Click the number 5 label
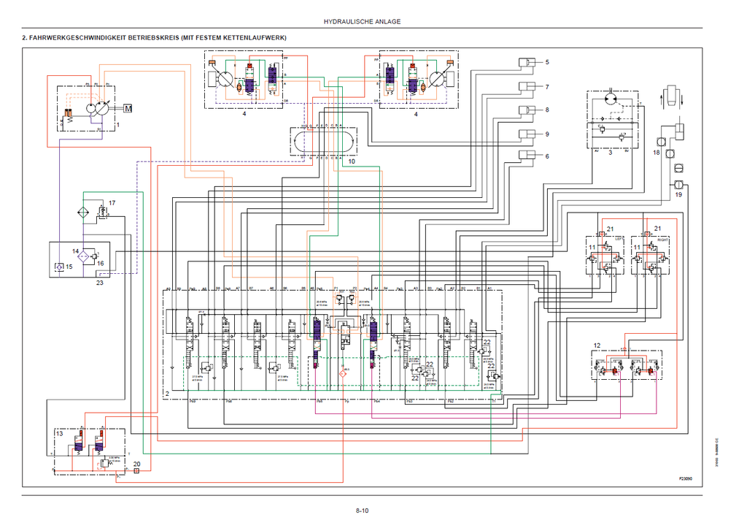 tap(547, 62)
